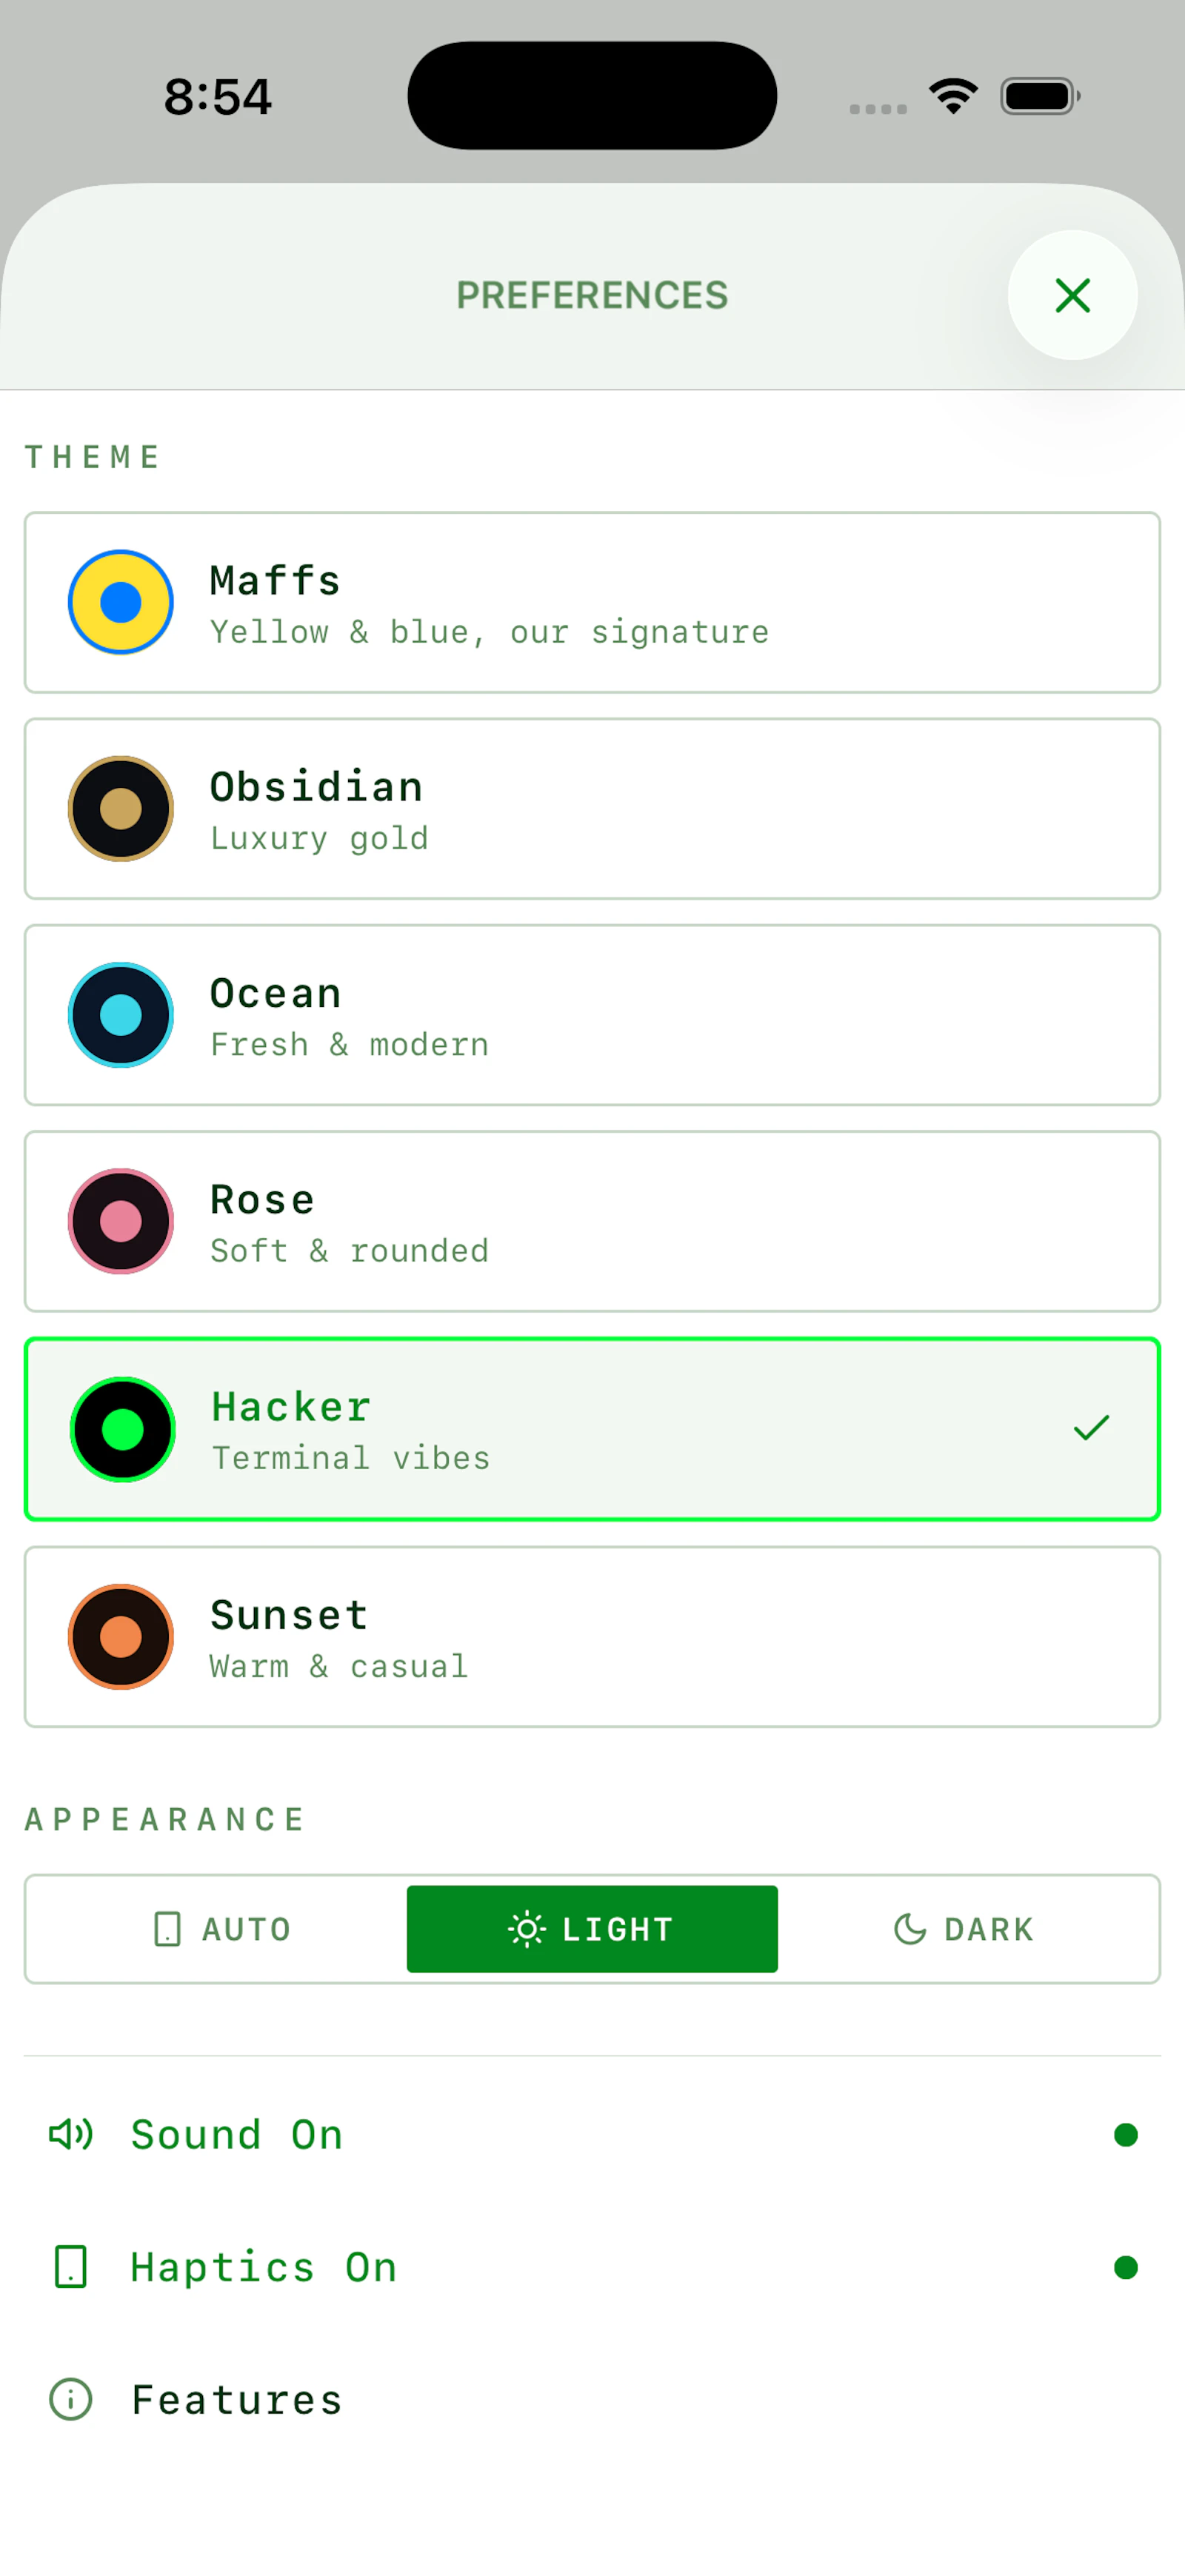Open the Features row
Screen dimensions: 1185x2576
[x=592, y=2399]
